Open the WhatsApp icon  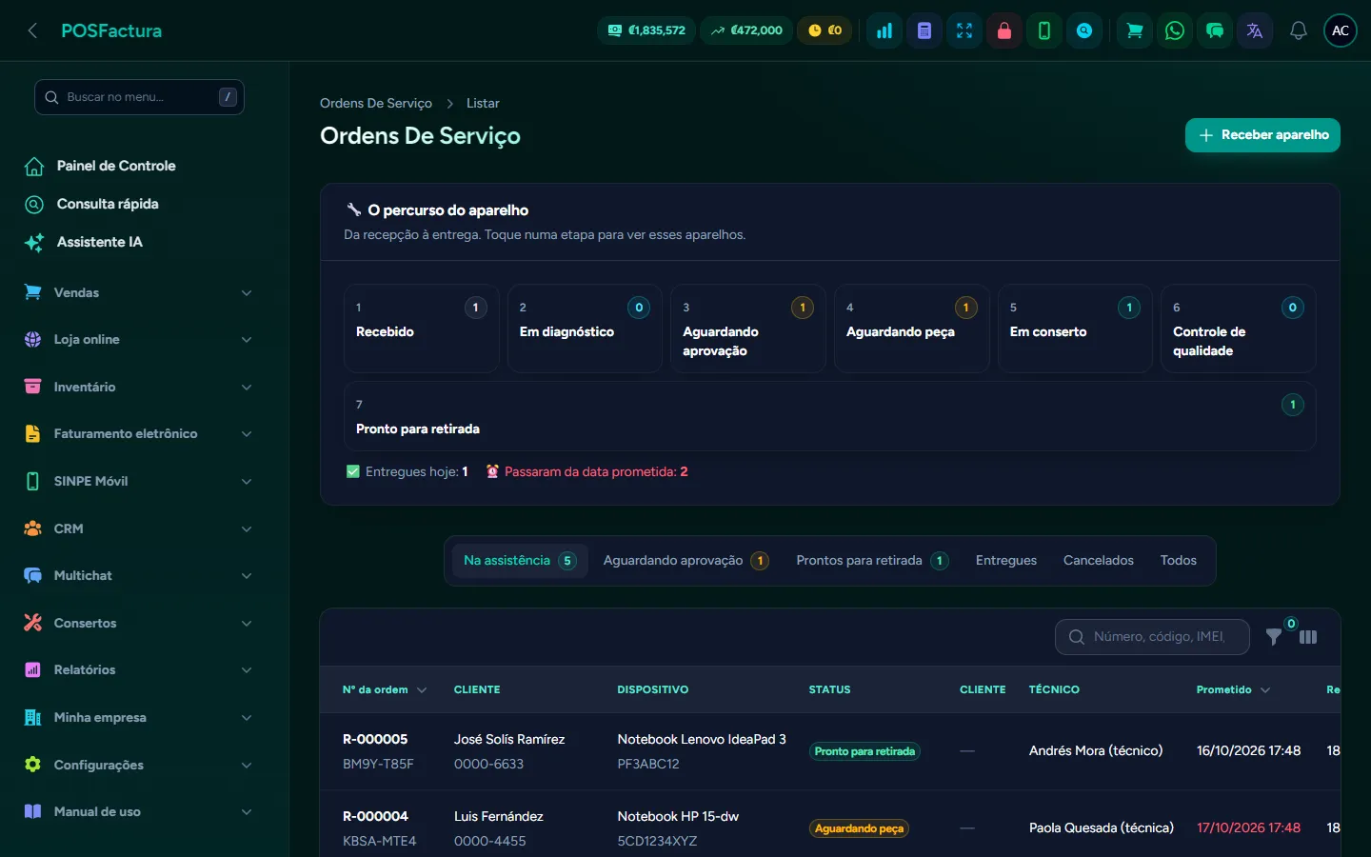click(1175, 30)
